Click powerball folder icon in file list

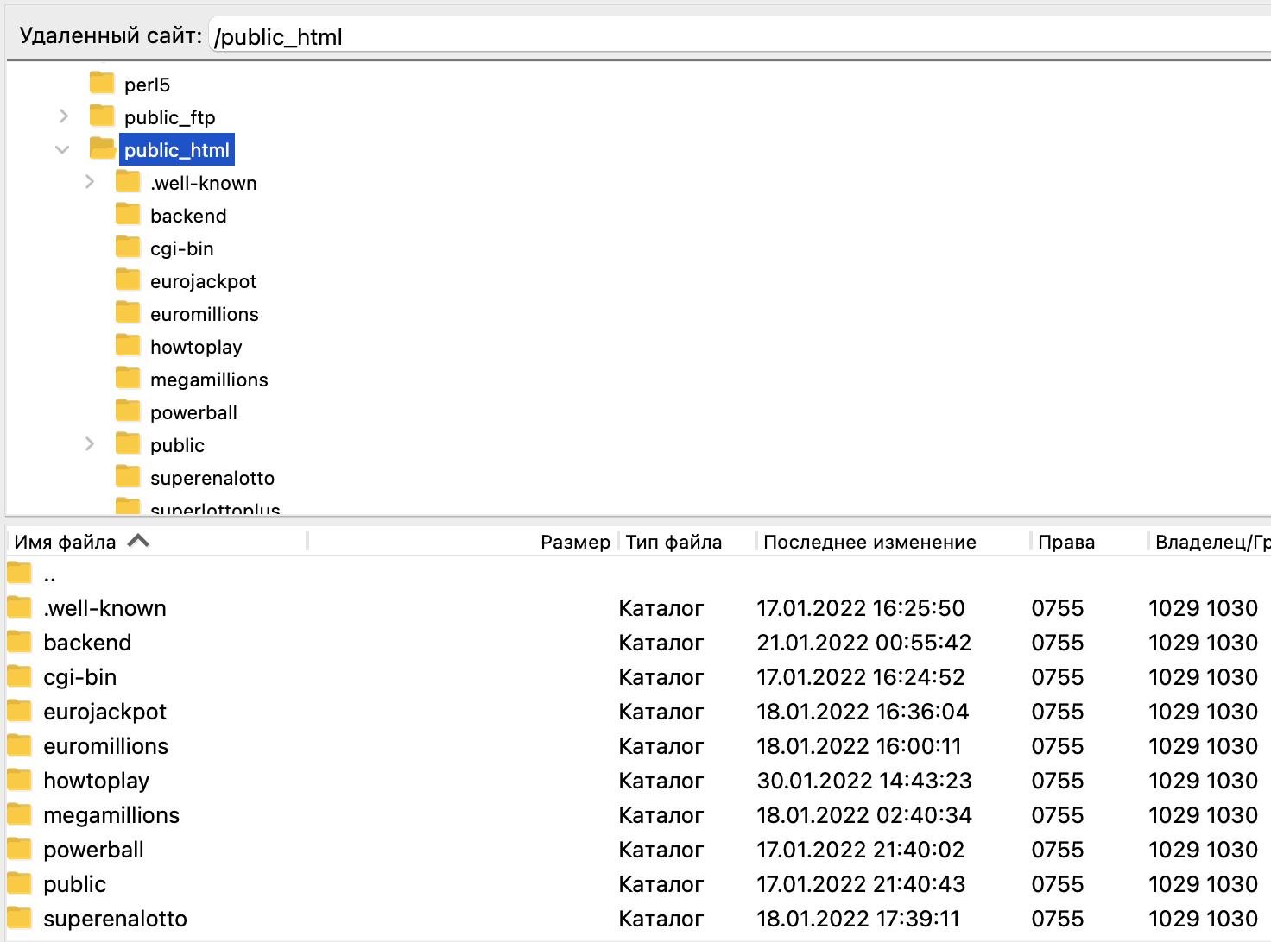(x=19, y=849)
